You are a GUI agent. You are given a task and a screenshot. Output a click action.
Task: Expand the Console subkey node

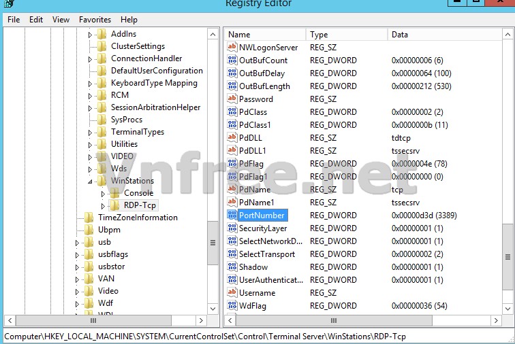[x=103, y=194]
